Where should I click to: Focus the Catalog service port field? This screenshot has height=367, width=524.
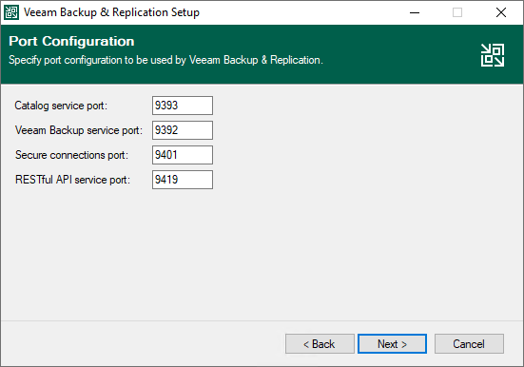tap(183, 106)
